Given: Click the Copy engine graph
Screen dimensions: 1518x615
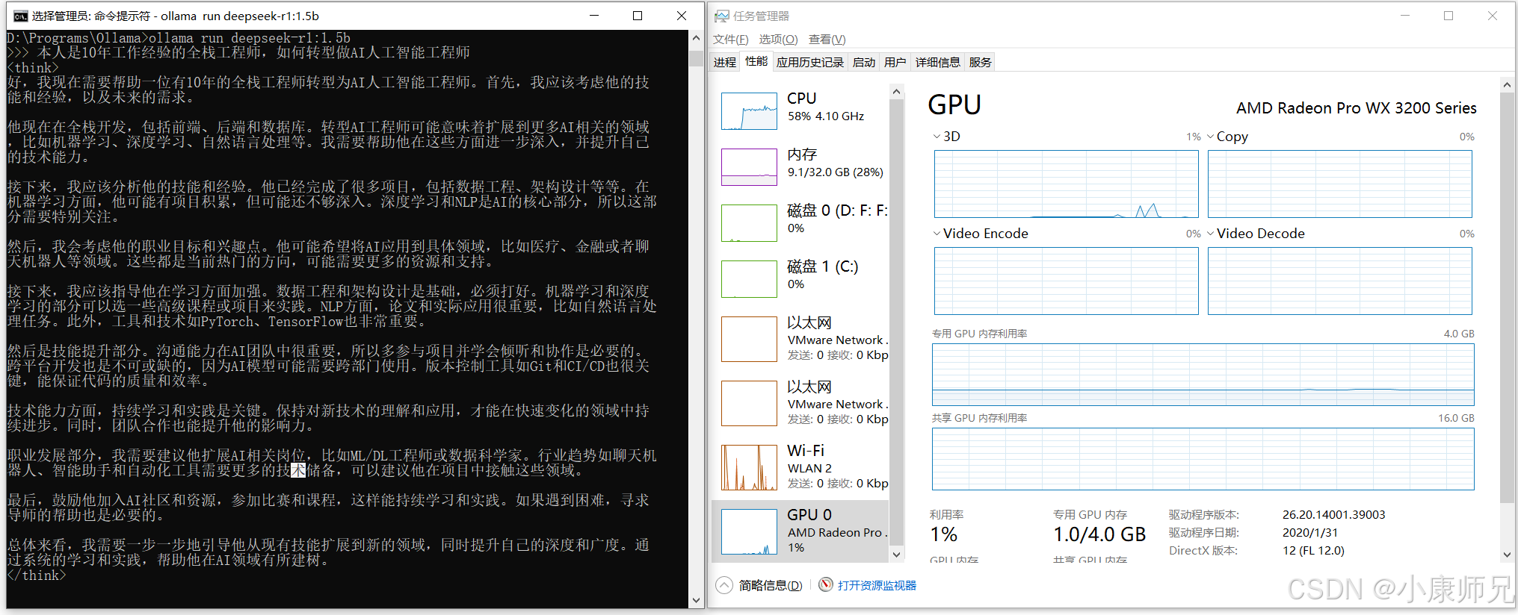Looking at the screenshot, I should (1339, 184).
